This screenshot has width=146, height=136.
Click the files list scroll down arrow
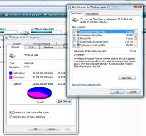point(136,46)
